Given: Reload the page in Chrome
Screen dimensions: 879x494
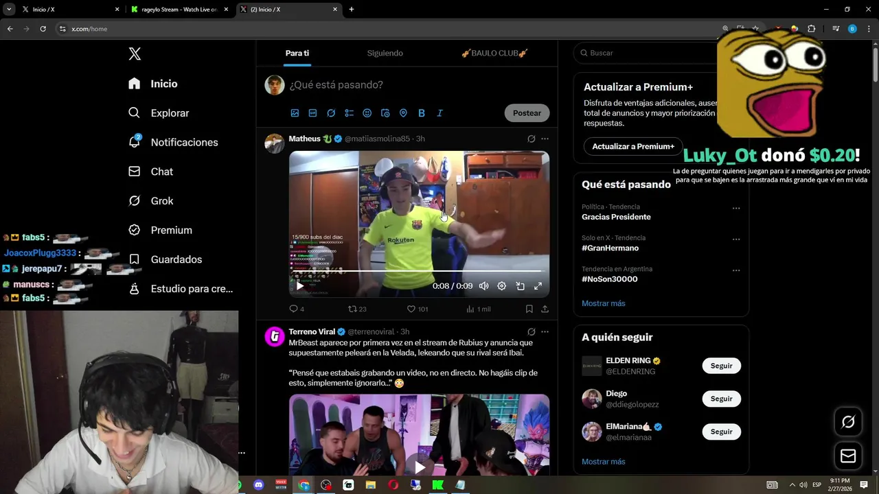Looking at the screenshot, I should (43, 29).
